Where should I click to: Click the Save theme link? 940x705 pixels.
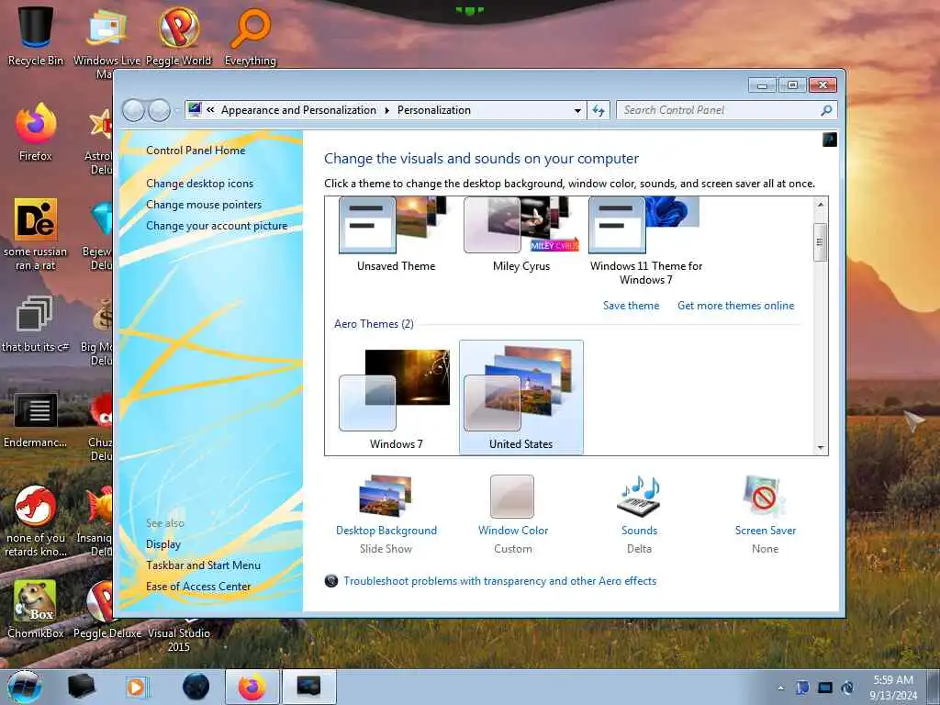pyautogui.click(x=631, y=306)
